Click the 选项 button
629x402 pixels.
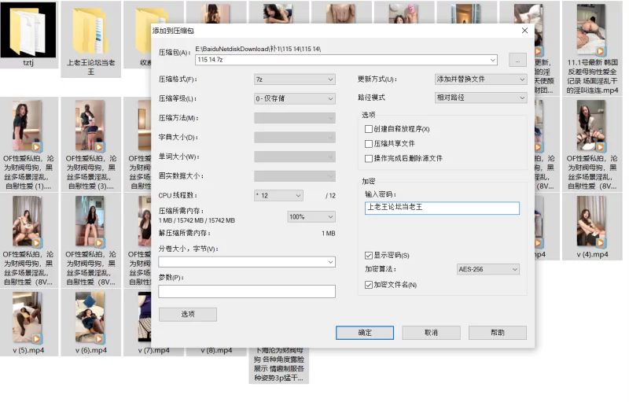187,314
